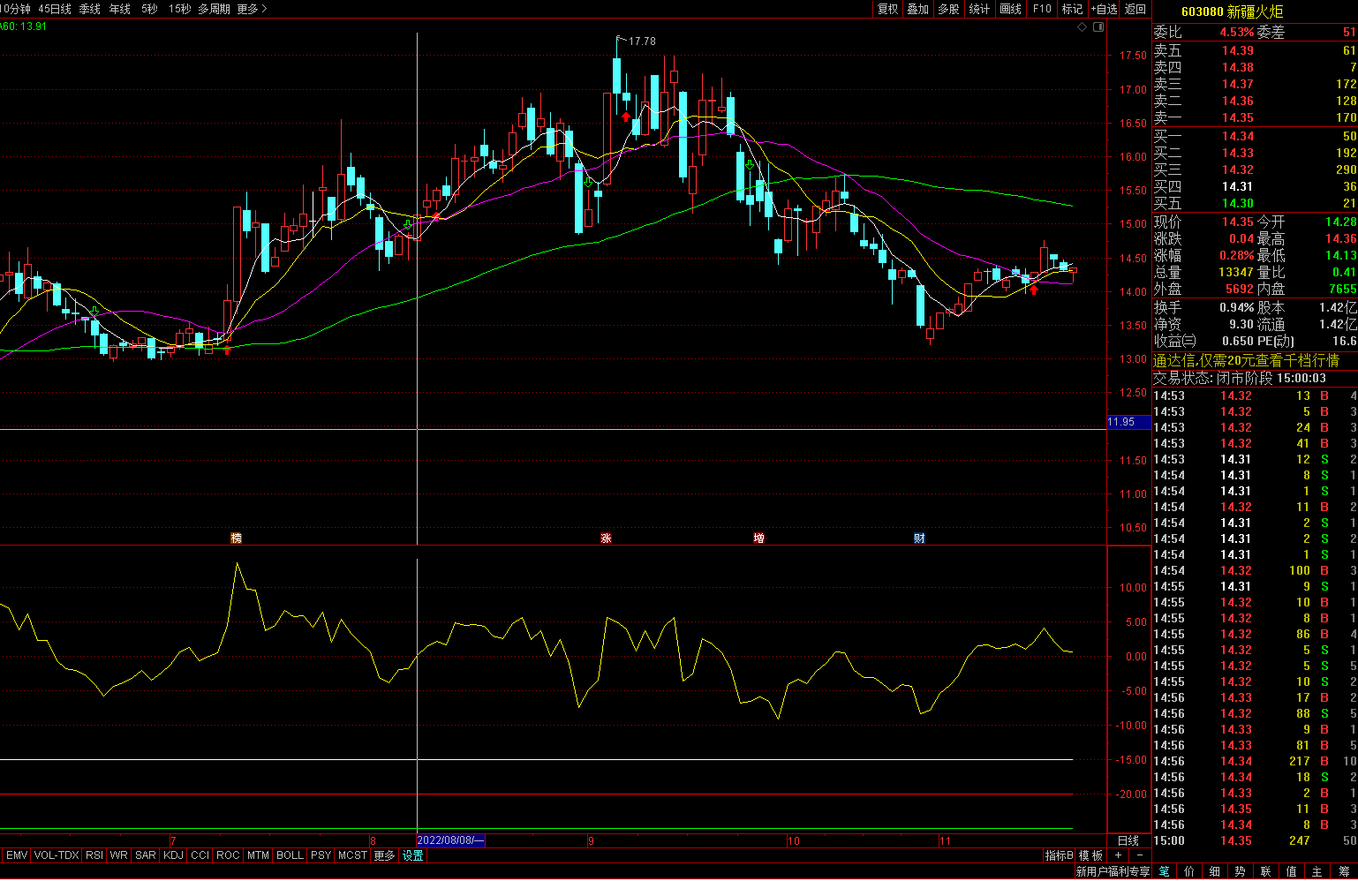Screen dimensions: 1358x881
Task: Select the 笔 tick tab
Action: (x=1164, y=872)
